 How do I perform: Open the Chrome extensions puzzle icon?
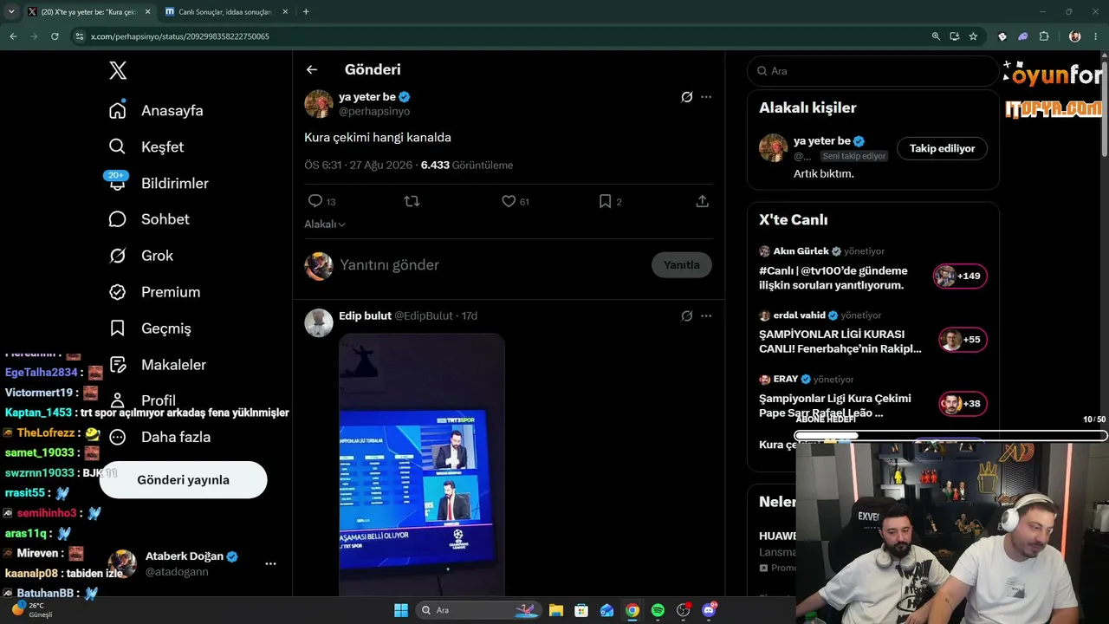1044,36
